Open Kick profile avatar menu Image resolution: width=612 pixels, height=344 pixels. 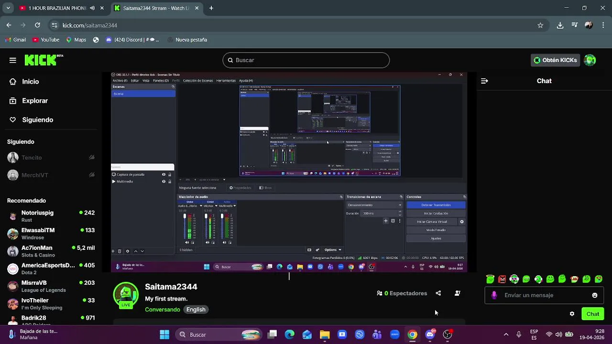[590, 60]
